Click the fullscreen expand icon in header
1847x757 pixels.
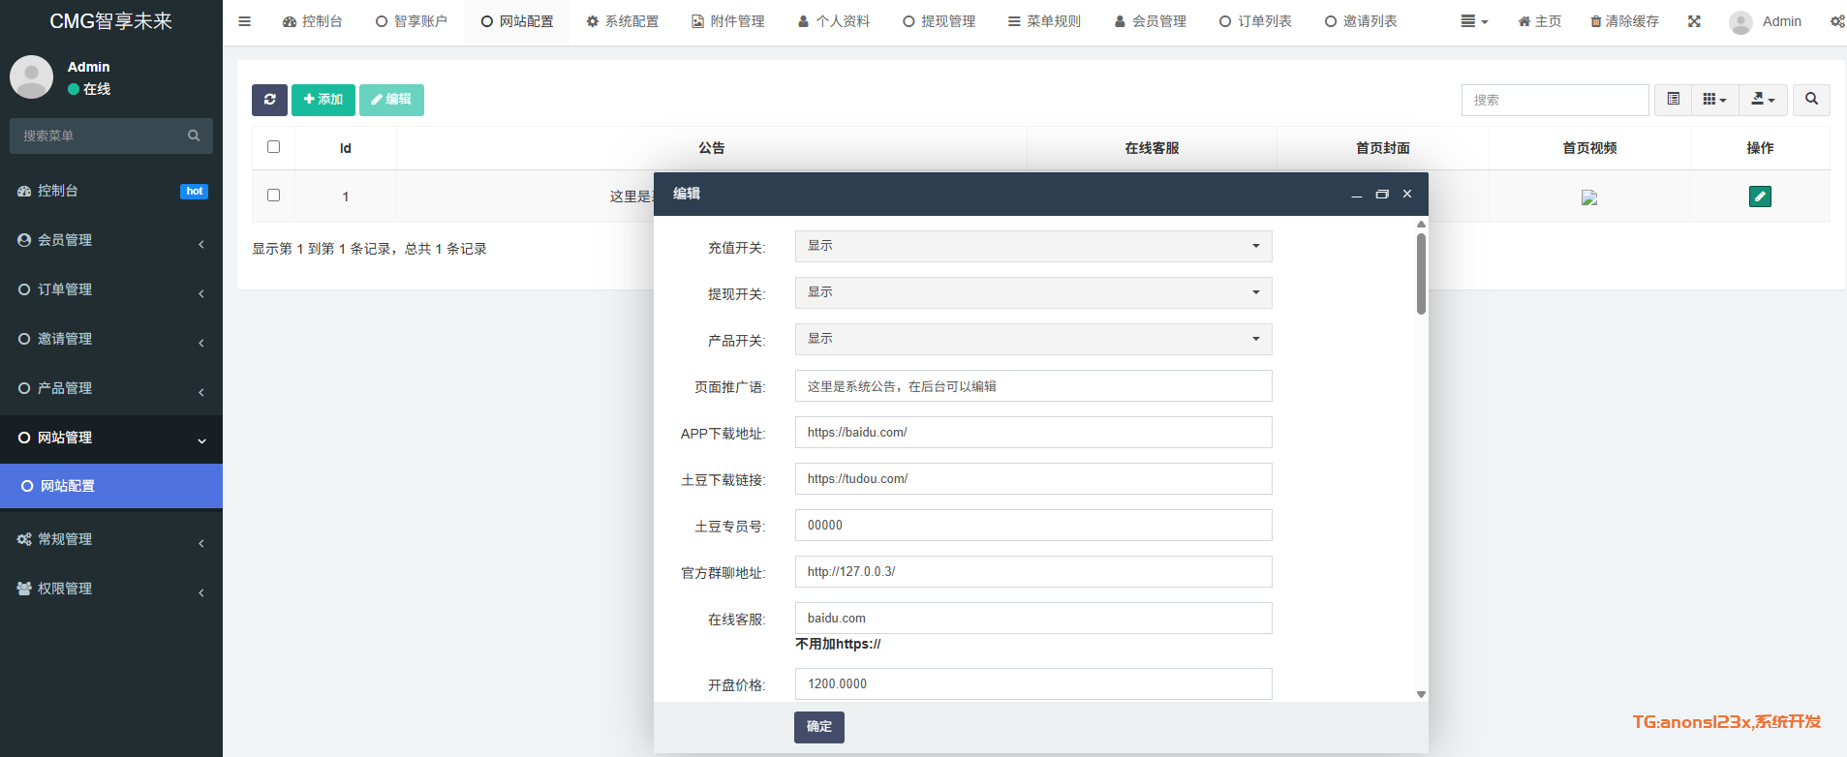pos(1694,21)
